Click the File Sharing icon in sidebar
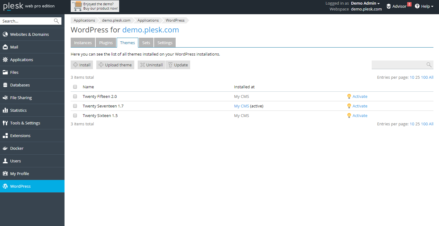The width and height of the screenshot is (439, 226). pyautogui.click(x=5, y=98)
